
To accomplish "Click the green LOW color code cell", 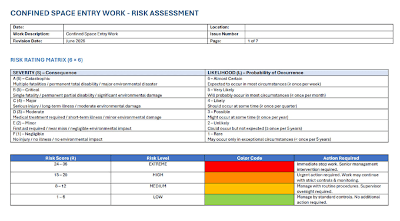I will tap(249, 200).
